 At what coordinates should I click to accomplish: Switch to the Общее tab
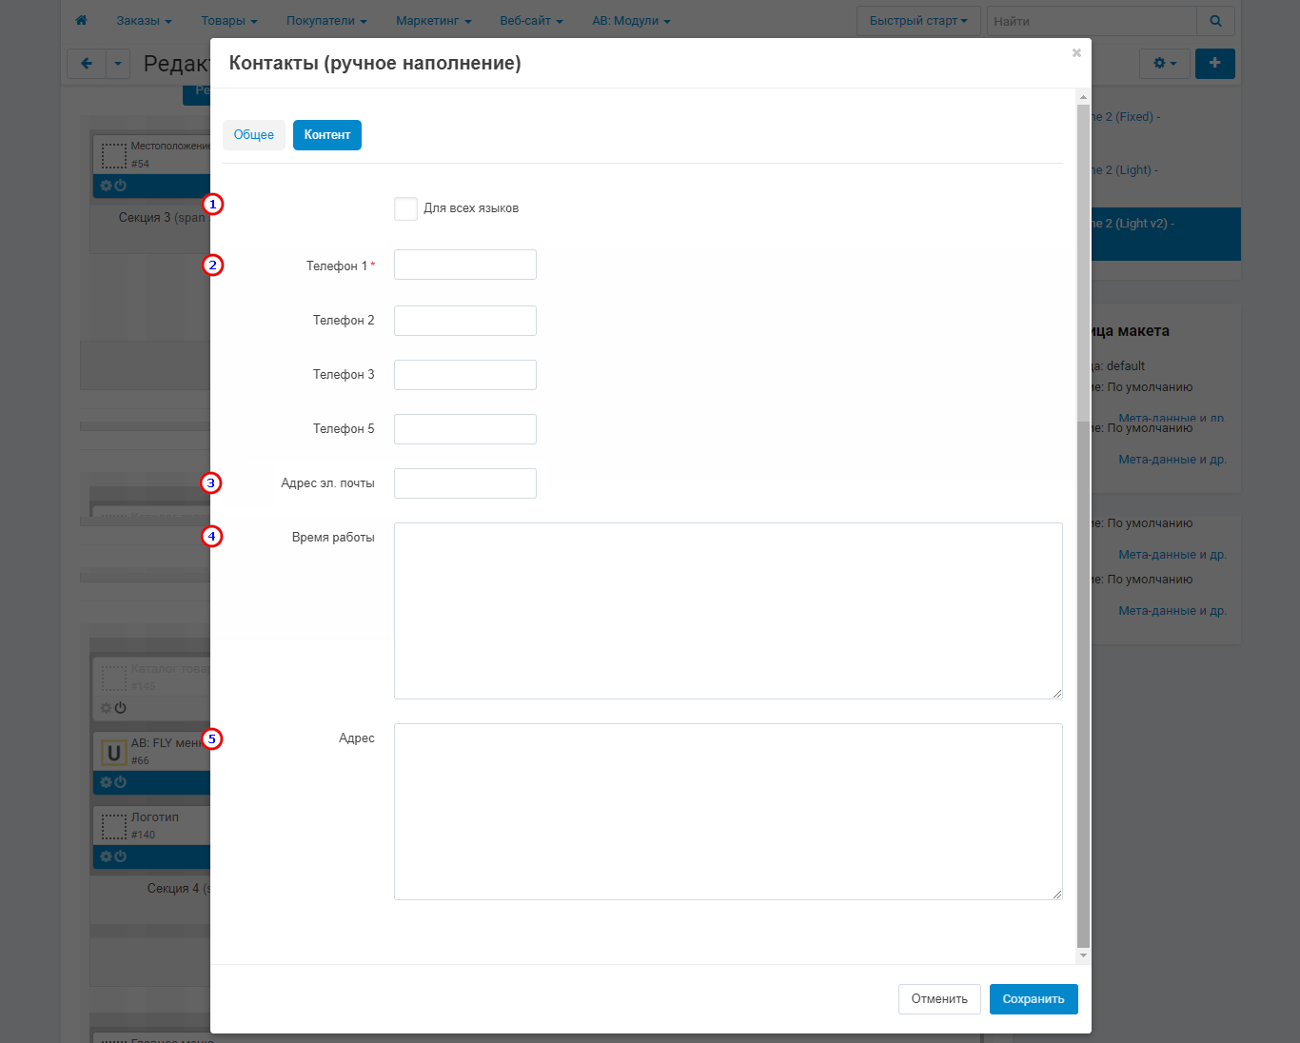pyautogui.click(x=253, y=135)
